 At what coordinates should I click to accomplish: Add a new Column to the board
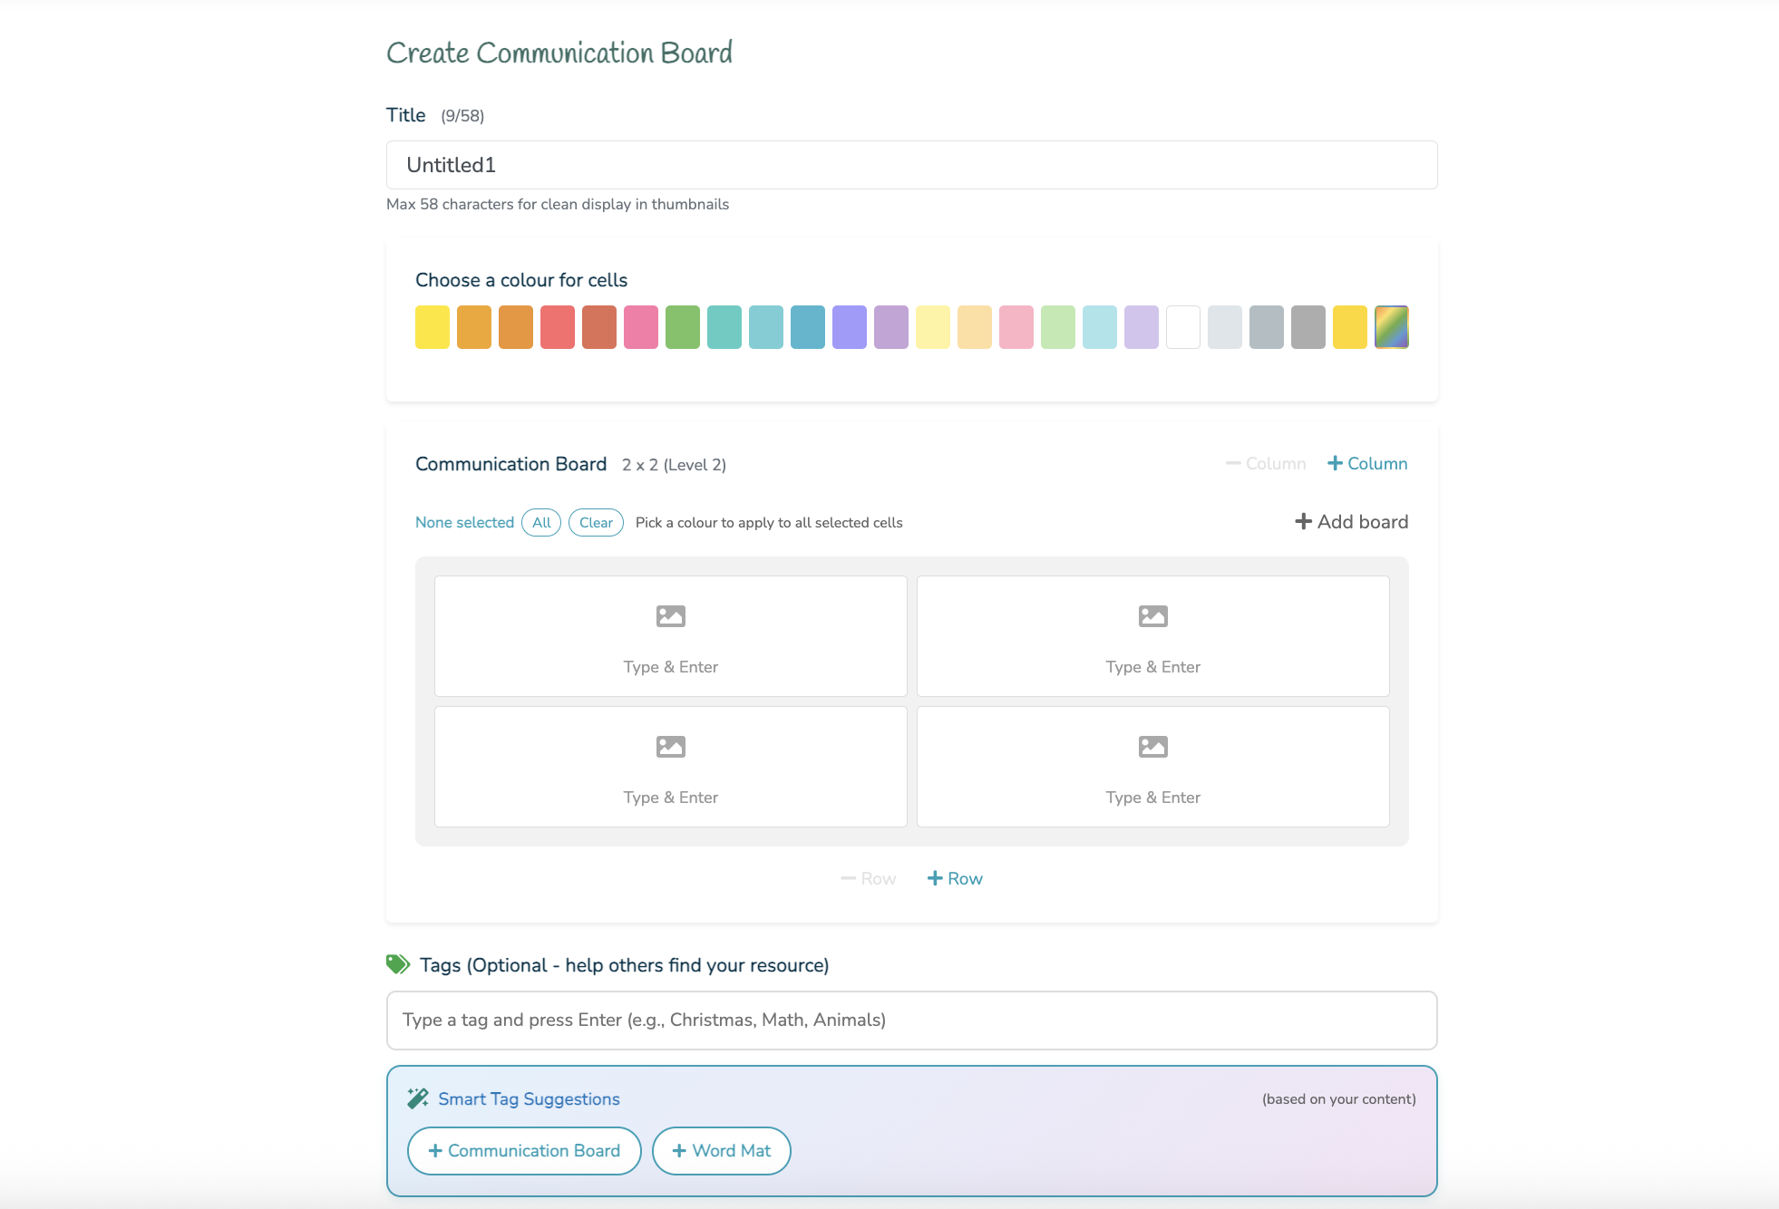click(1366, 463)
